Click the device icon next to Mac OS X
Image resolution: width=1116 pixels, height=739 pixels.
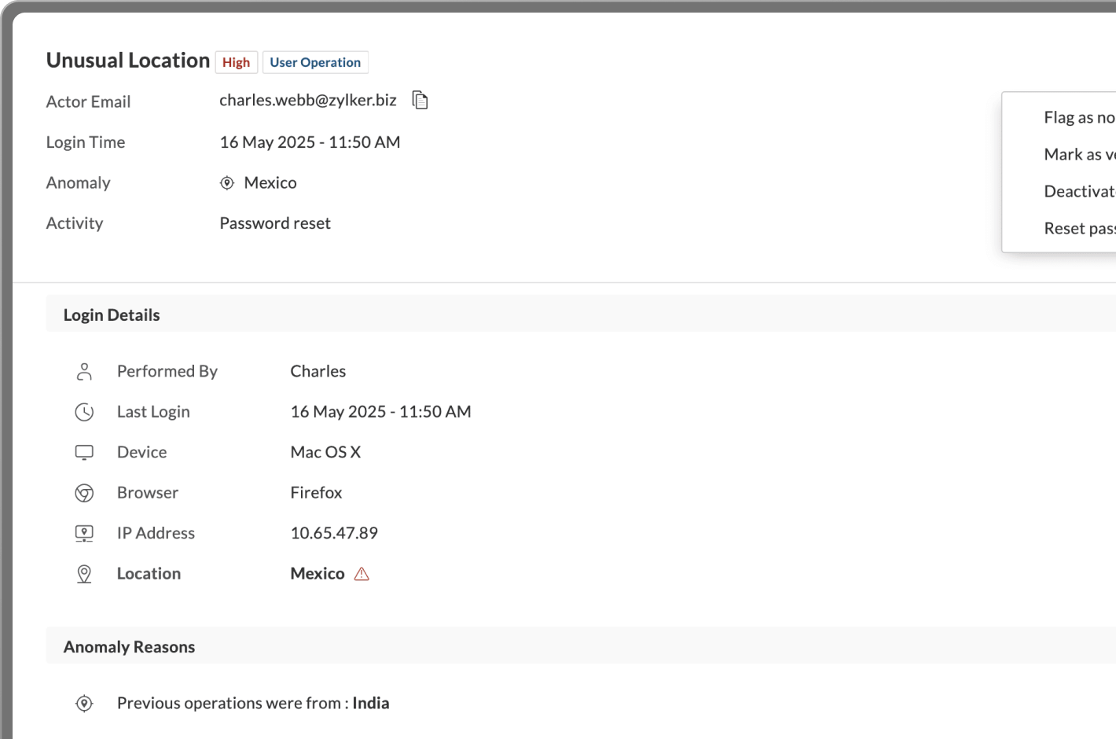coord(84,452)
